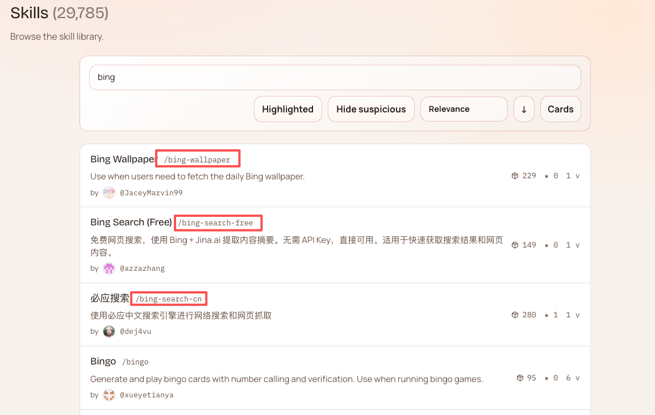Open the 必应搜索 skill title
Screen dimensions: 655x415
[110, 298]
